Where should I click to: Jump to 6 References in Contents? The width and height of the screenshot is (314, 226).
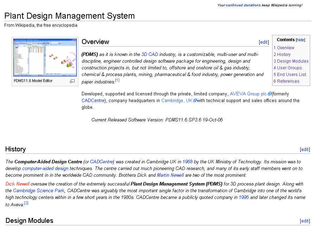pos(286,81)
